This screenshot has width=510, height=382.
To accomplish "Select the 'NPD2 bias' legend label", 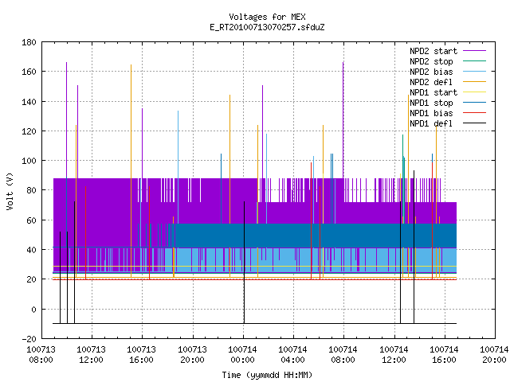I will 431,72.
